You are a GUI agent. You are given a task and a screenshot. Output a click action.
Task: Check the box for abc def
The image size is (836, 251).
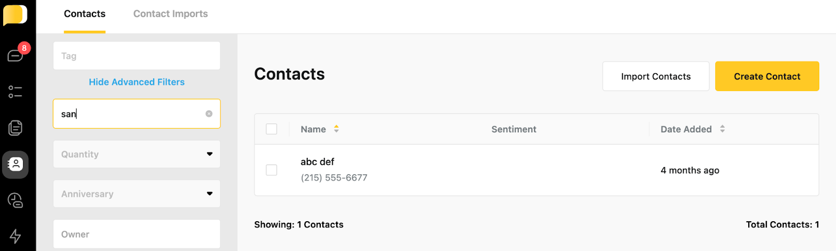click(272, 170)
